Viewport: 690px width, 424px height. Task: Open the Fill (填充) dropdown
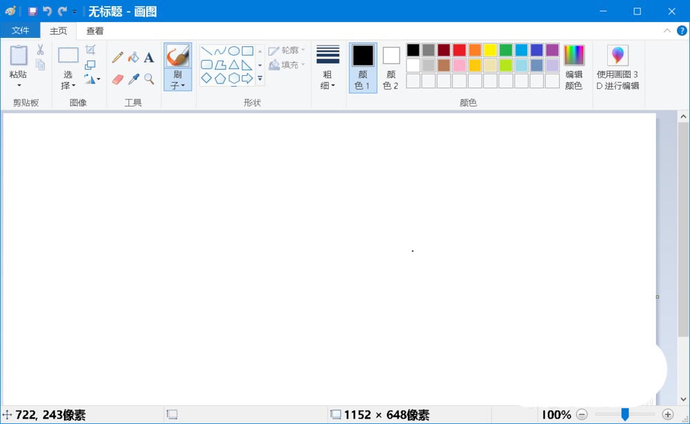coord(287,65)
